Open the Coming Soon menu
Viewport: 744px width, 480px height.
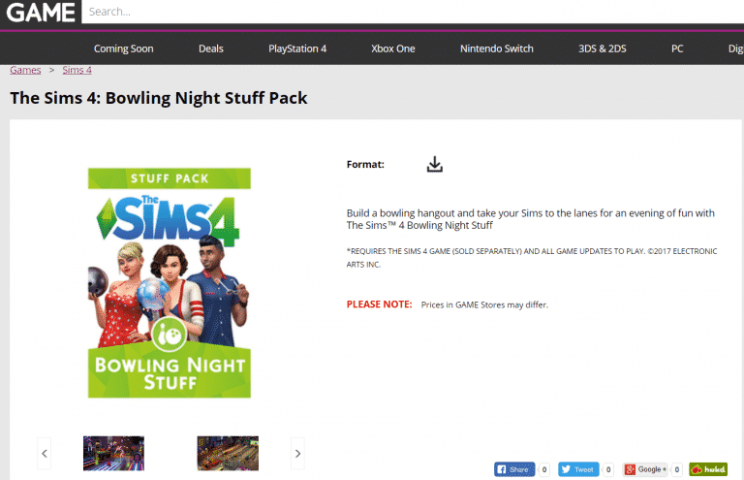(124, 48)
